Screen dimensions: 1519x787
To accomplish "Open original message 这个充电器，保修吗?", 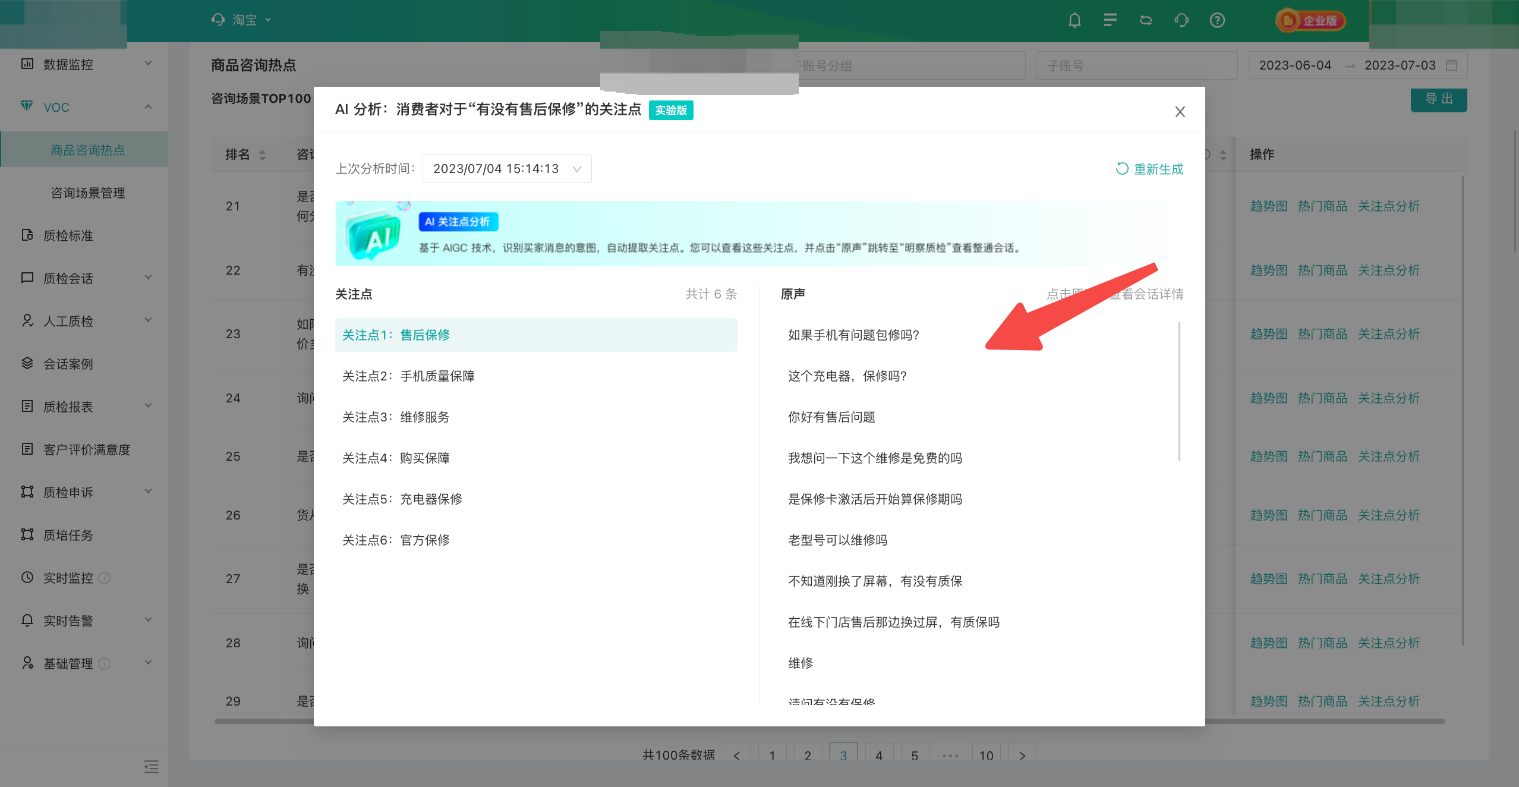I will [x=847, y=376].
